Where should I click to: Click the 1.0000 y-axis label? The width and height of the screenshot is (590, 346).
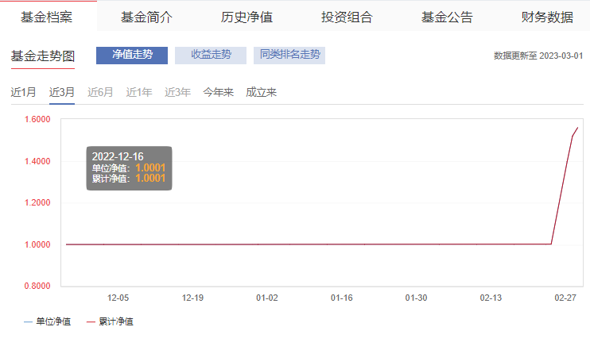coord(37,244)
